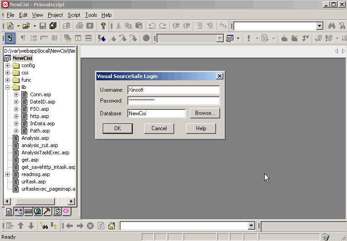347x241 pixels.
Task: Expand the Conn.asp node
Action: 16,94
